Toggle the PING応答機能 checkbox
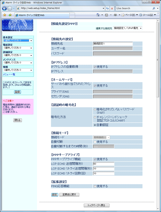 95,186
